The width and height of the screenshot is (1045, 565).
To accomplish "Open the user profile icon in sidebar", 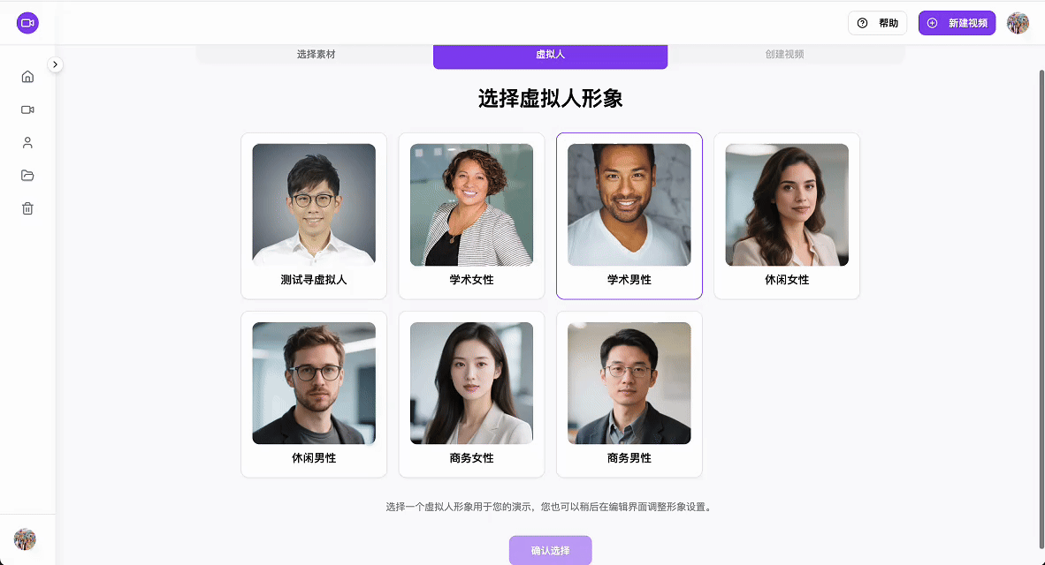I will (27, 142).
